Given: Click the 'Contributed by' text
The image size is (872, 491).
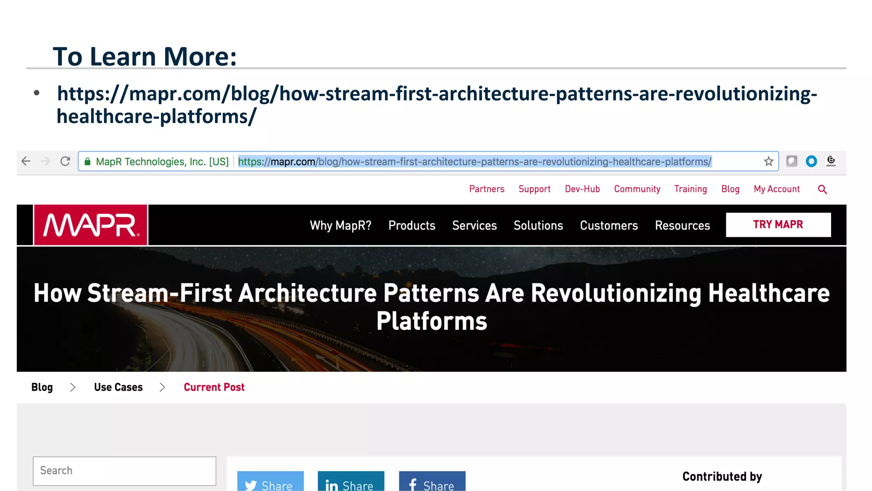Looking at the screenshot, I should click(722, 477).
